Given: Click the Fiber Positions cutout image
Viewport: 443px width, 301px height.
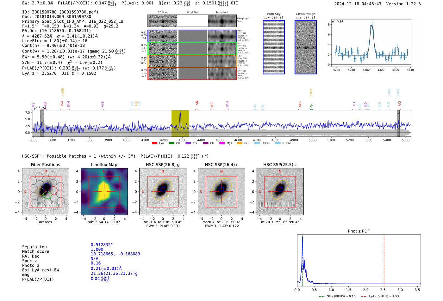Looking at the screenshot, I should (x=46, y=191).
